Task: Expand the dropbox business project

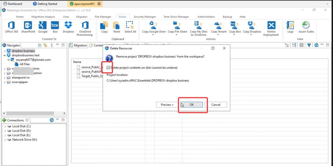Action: 5,51
